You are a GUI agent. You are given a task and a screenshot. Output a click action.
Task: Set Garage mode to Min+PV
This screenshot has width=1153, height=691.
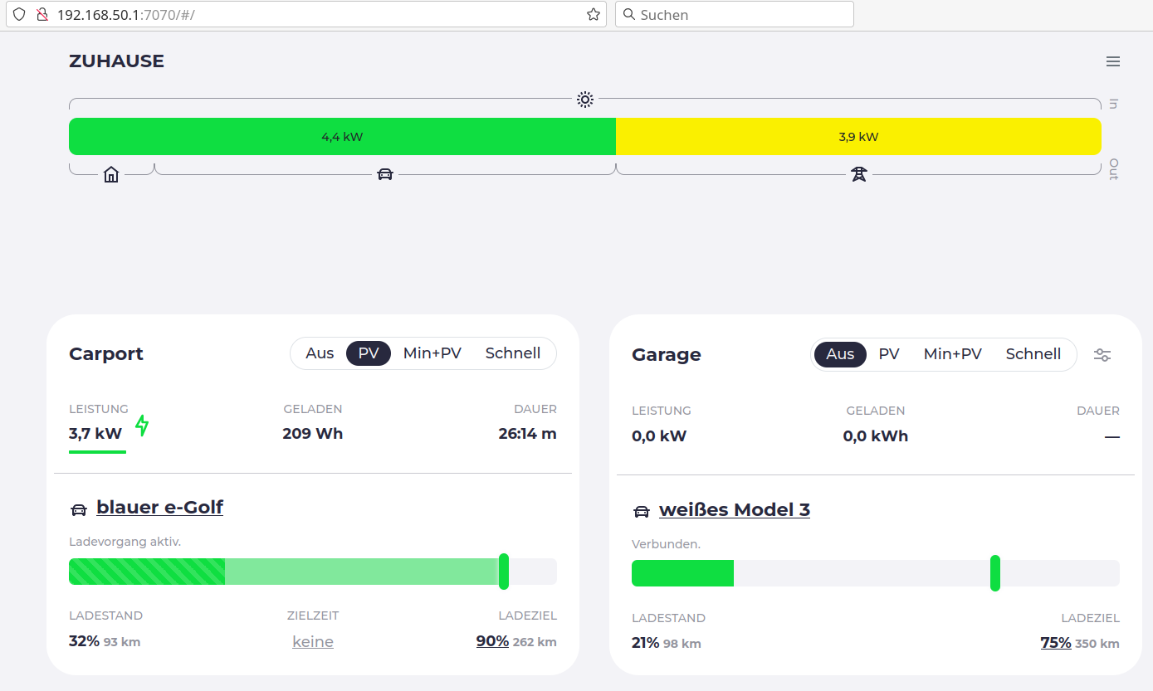[x=953, y=354]
